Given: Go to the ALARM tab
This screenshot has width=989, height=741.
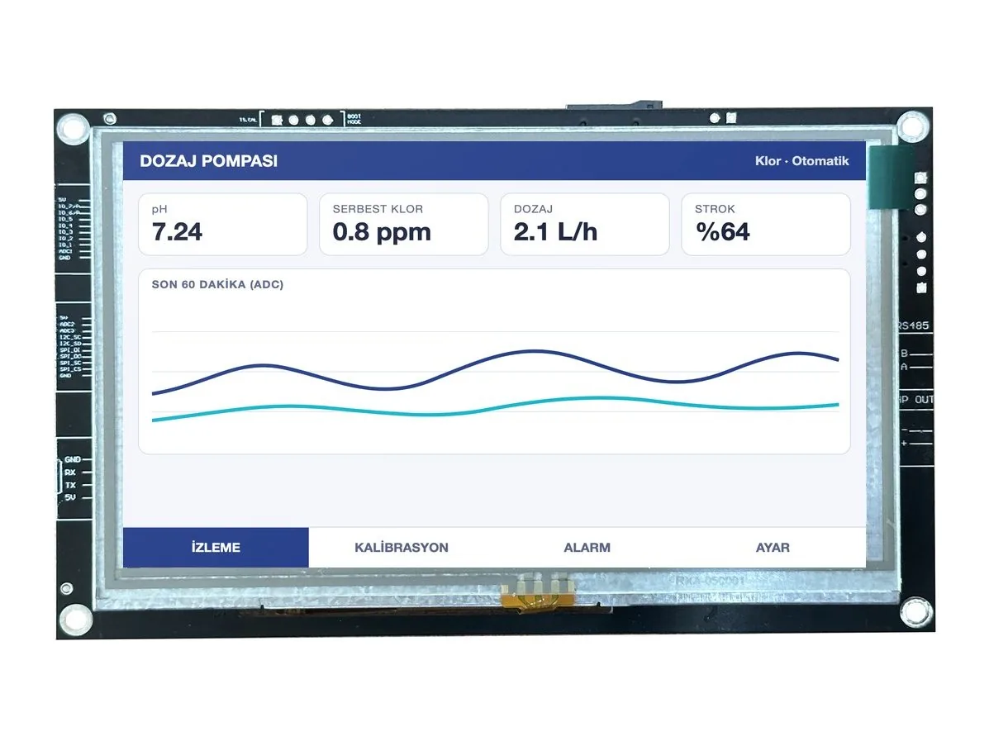Looking at the screenshot, I should click(x=587, y=548).
